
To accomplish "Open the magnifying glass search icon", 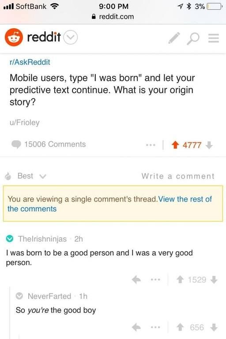I will click(193, 38).
